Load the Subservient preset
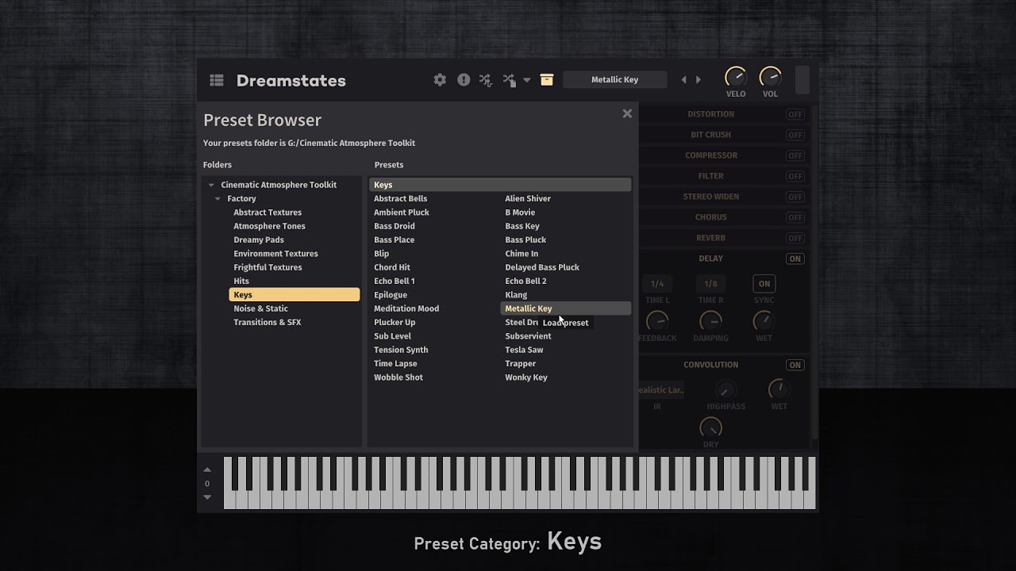This screenshot has height=571, width=1016. pos(528,336)
